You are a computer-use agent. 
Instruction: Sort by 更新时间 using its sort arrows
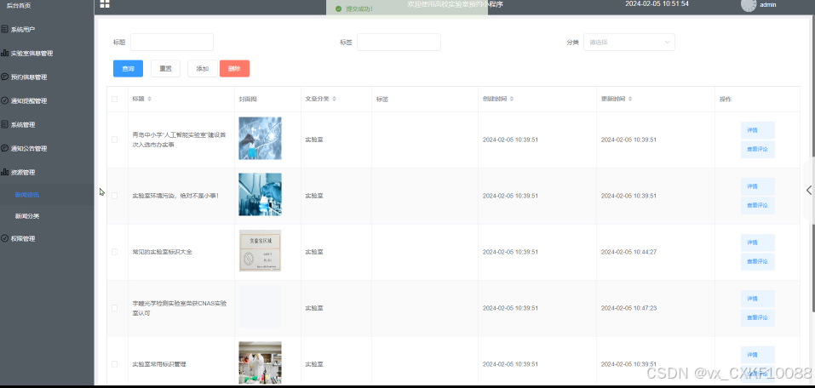(x=630, y=99)
